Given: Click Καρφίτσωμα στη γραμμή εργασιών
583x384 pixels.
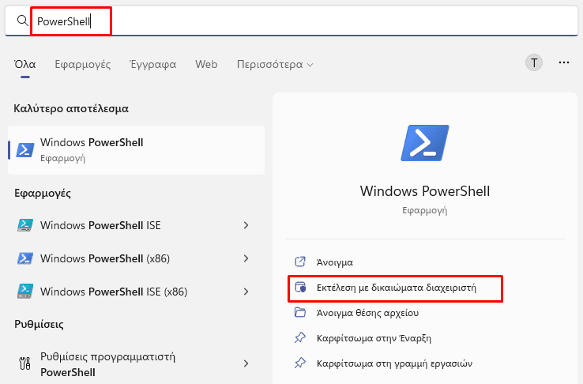Looking at the screenshot, I should (x=394, y=363).
